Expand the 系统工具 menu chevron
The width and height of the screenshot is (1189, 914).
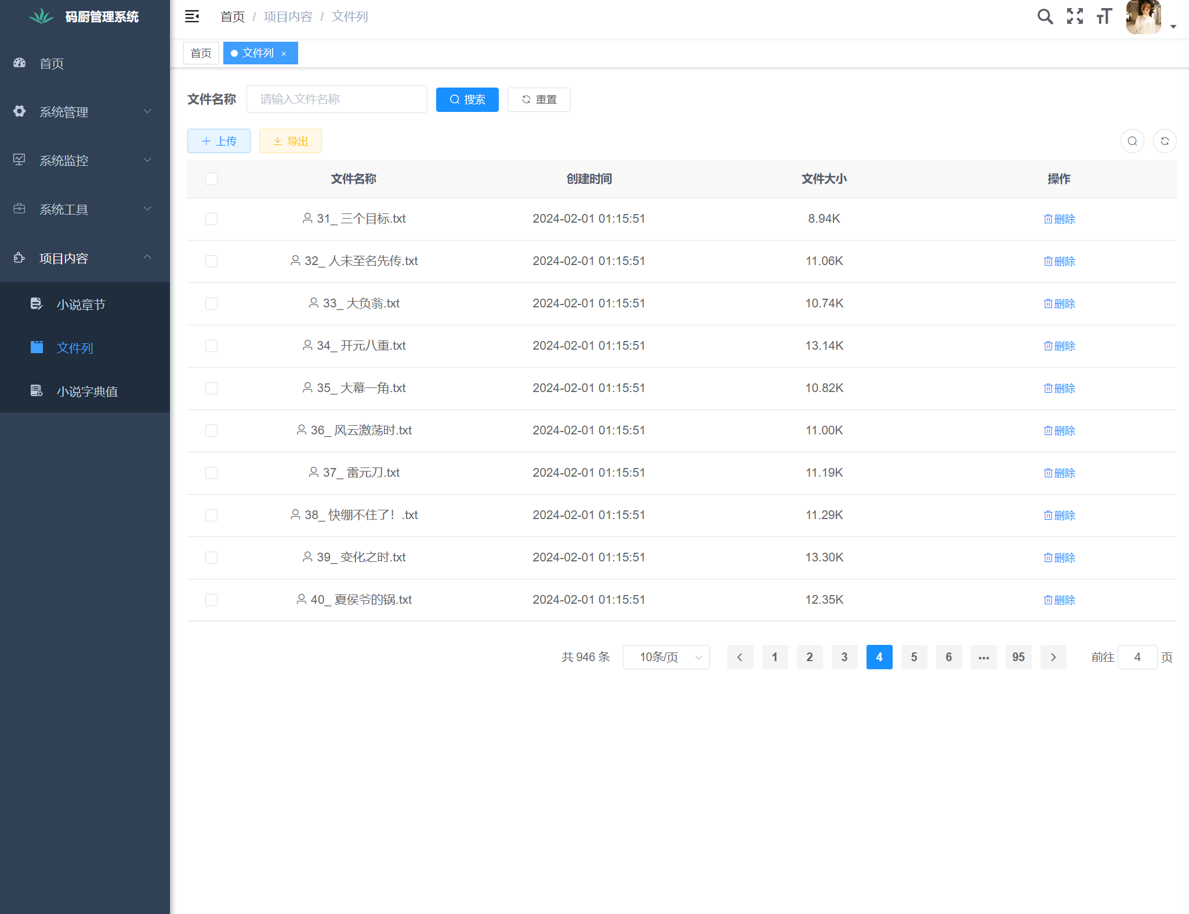(x=147, y=208)
